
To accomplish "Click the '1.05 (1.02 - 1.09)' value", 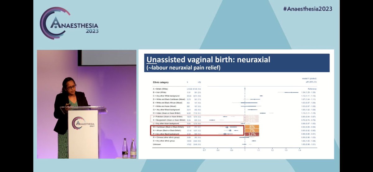I will tap(309, 110).
